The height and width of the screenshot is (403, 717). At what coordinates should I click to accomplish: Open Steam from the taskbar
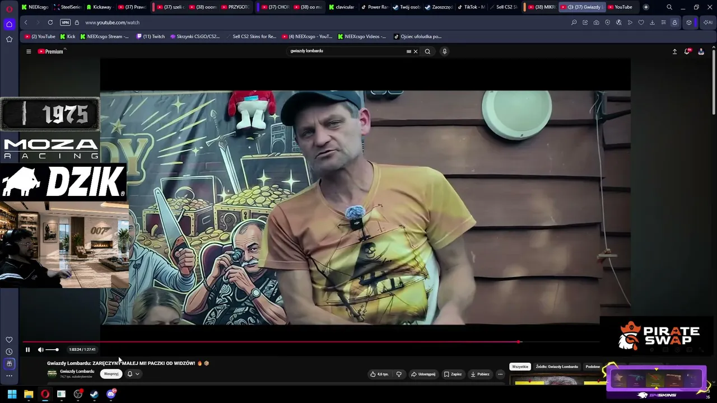pyautogui.click(x=94, y=394)
